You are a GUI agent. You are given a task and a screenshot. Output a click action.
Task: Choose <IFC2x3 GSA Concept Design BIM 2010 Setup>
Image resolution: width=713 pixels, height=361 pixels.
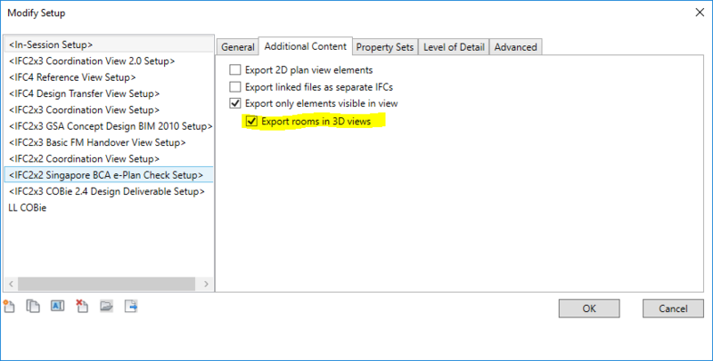coord(109,126)
